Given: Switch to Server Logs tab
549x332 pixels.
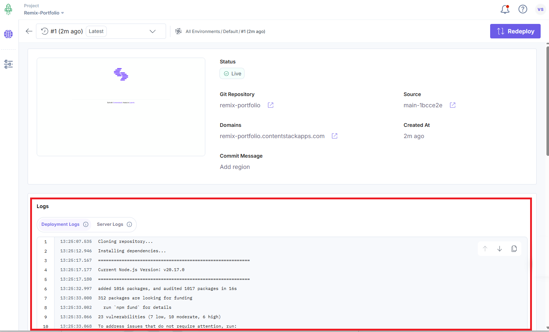Looking at the screenshot, I should [x=114, y=224].
